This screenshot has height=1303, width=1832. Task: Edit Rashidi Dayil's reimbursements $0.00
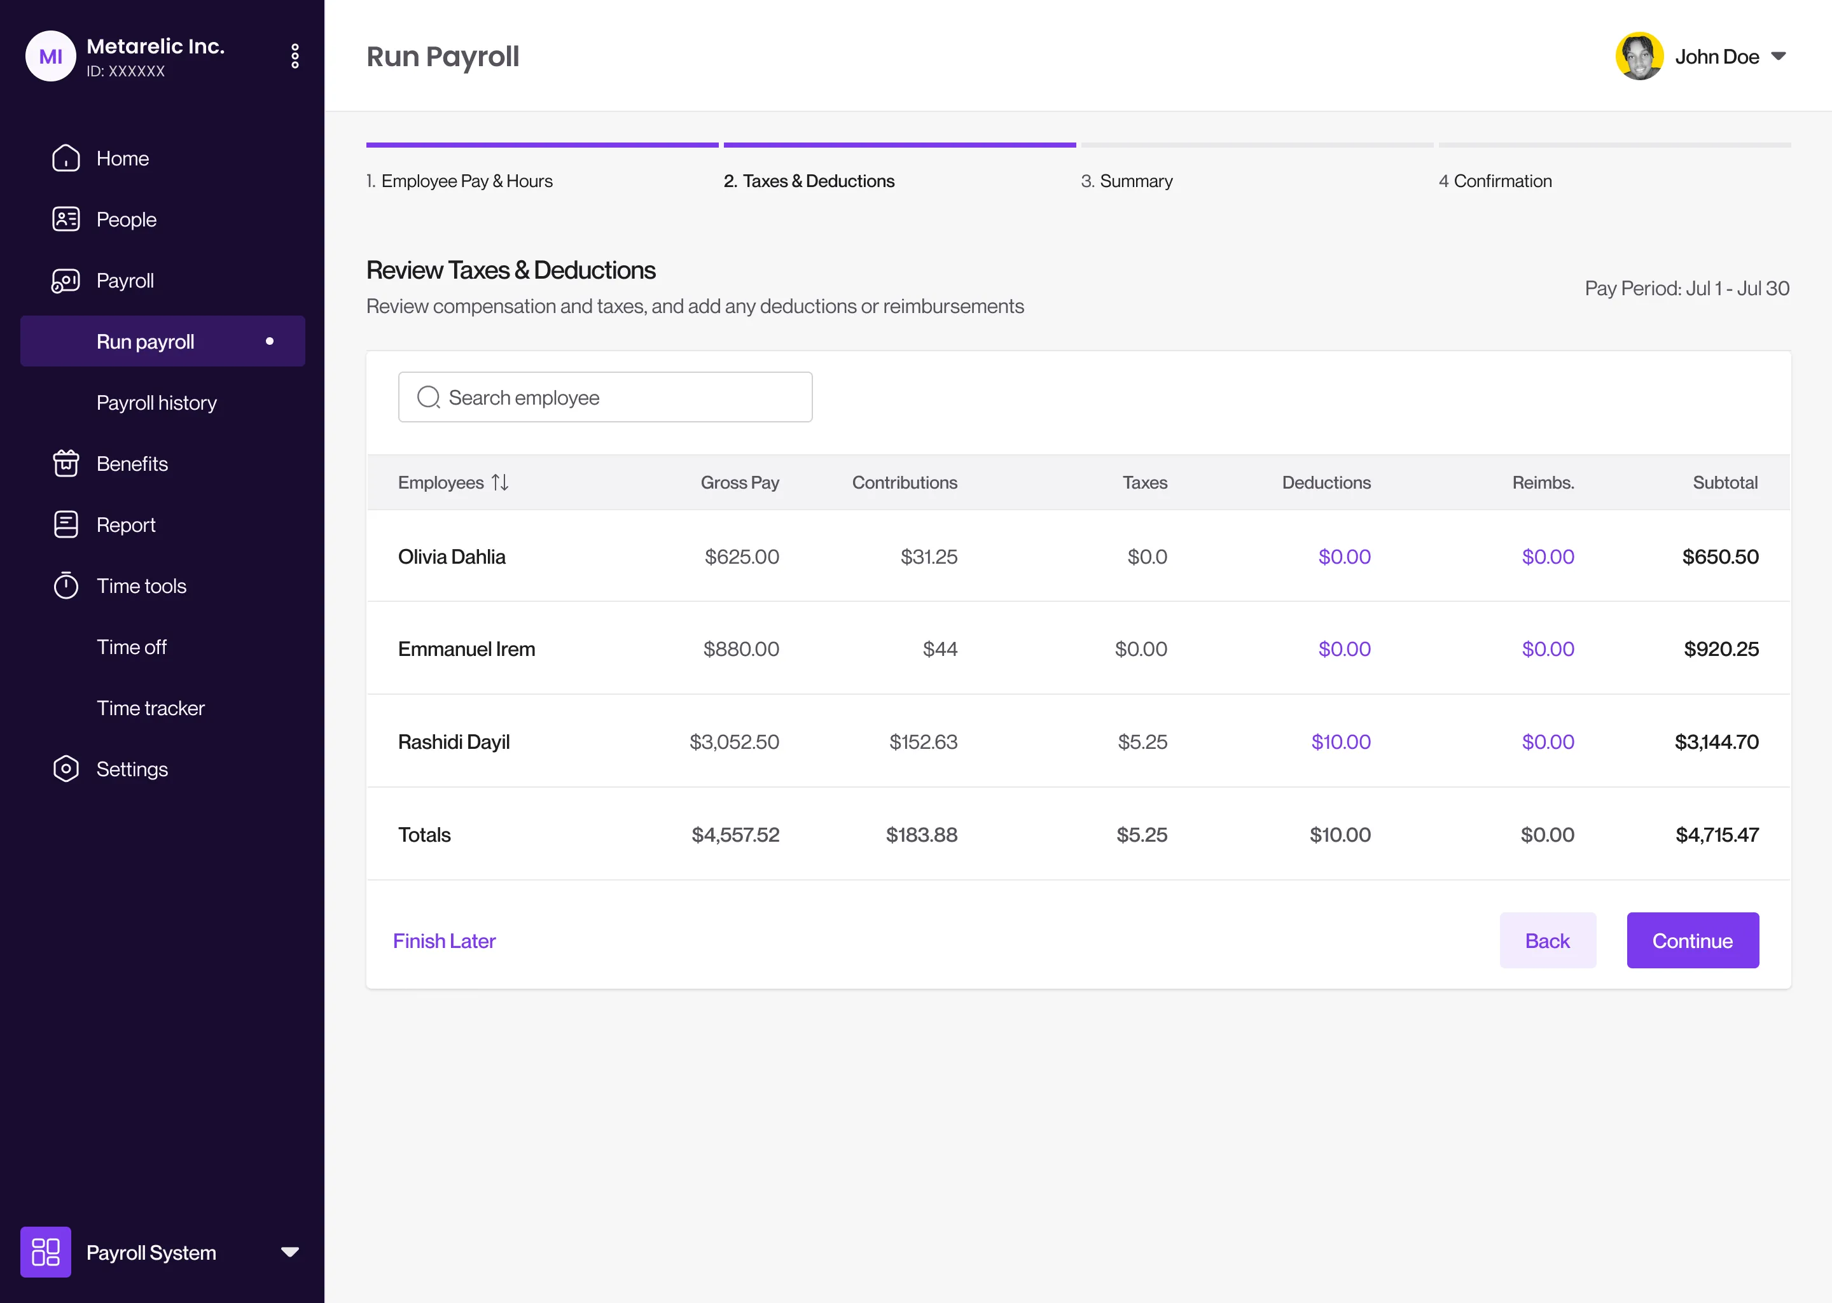tap(1548, 741)
